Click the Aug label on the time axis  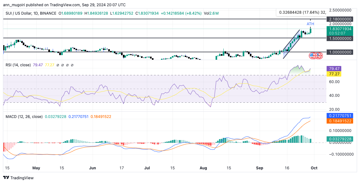[203, 168]
